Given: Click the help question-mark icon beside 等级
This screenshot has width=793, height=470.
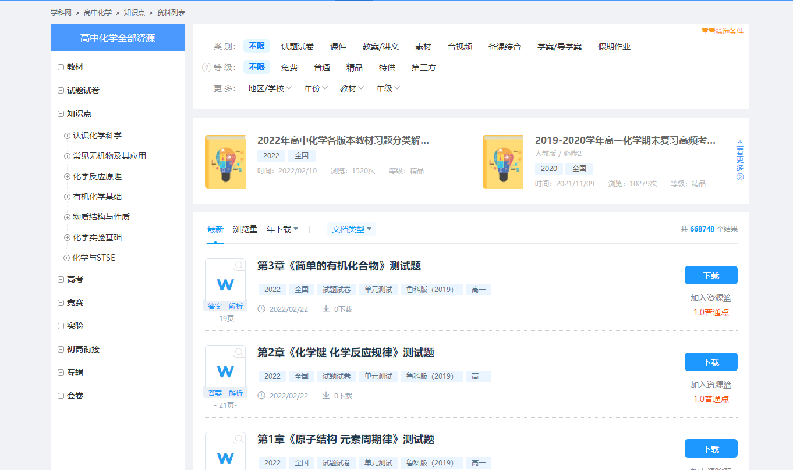Looking at the screenshot, I should 206,67.
